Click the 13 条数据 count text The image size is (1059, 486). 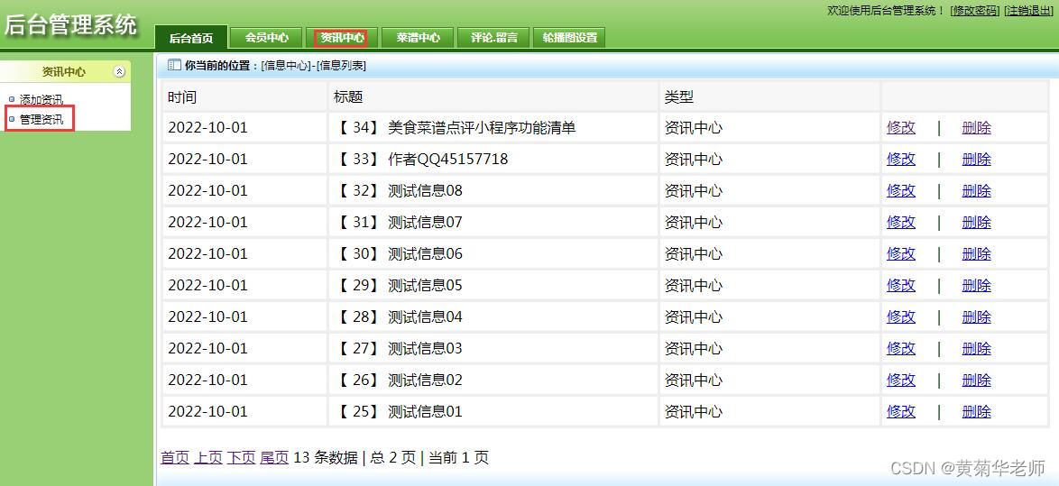pyautogui.click(x=326, y=458)
